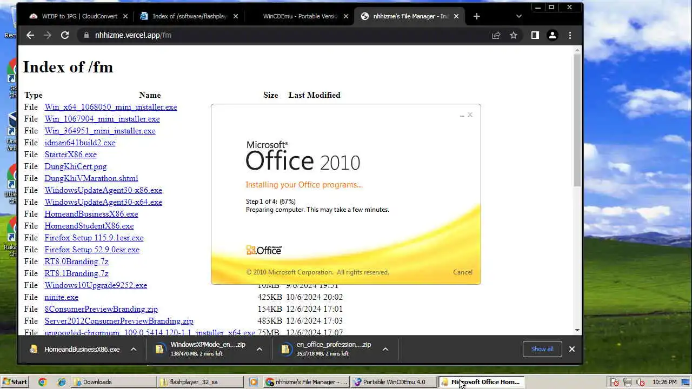
Task: Expand options for en_office_profession zip download
Action: click(x=385, y=349)
